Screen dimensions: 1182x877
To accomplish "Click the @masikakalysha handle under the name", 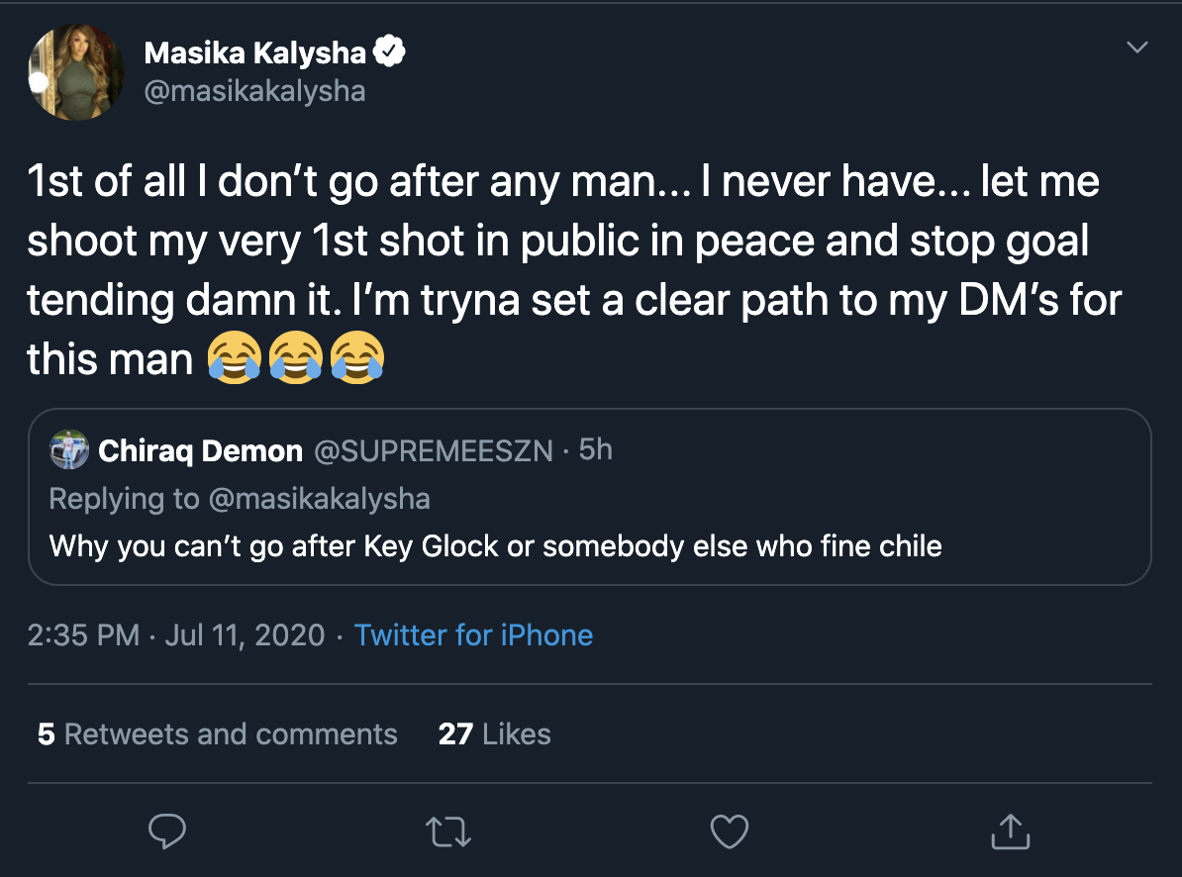I will (254, 92).
